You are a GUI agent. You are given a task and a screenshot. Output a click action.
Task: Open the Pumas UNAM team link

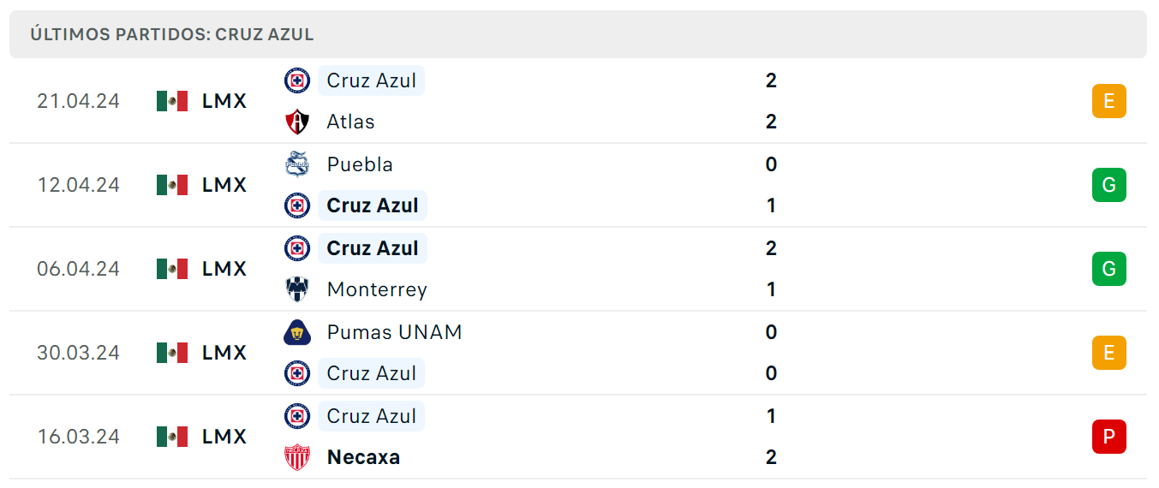394,331
